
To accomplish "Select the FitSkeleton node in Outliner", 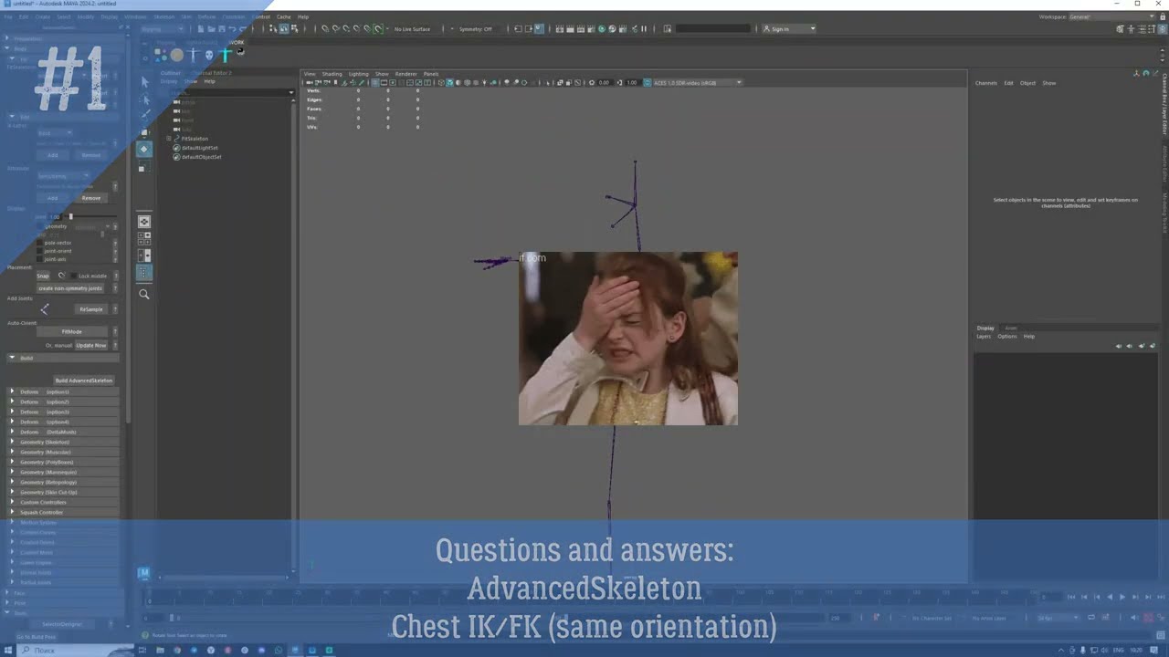I will pyautogui.click(x=194, y=139).
